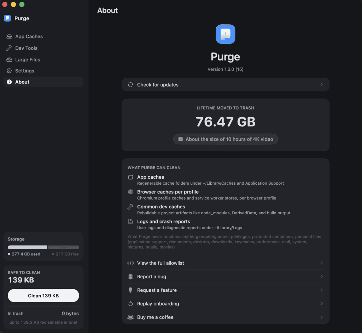Screen dimensions: 362x333
Task: Click the Purge logo icon in sidebar header
Action: 7,18
